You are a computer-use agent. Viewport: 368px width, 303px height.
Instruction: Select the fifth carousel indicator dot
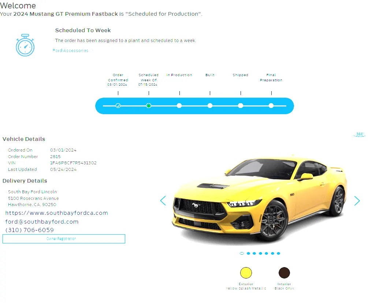click(266, 253)
